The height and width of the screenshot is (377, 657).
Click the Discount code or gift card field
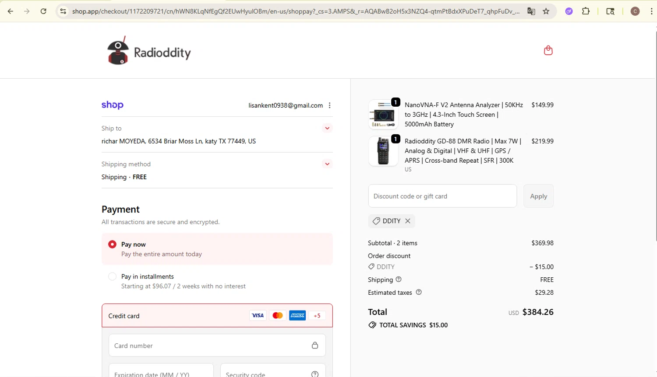442,196
